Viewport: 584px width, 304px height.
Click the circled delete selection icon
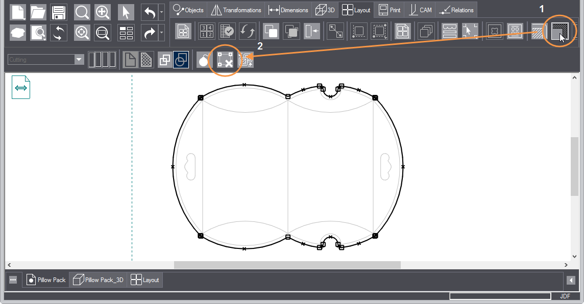tap(225, 60)
